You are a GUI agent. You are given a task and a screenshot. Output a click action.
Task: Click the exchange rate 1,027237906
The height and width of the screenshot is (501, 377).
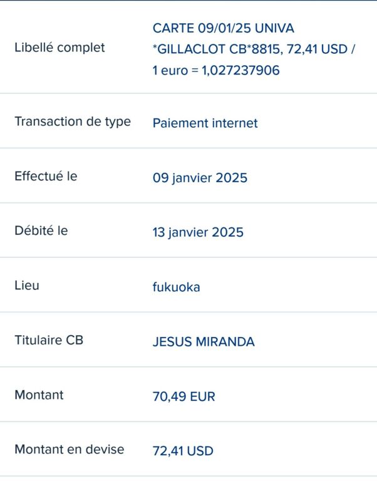pyautogui.click(x=240, y=70)
